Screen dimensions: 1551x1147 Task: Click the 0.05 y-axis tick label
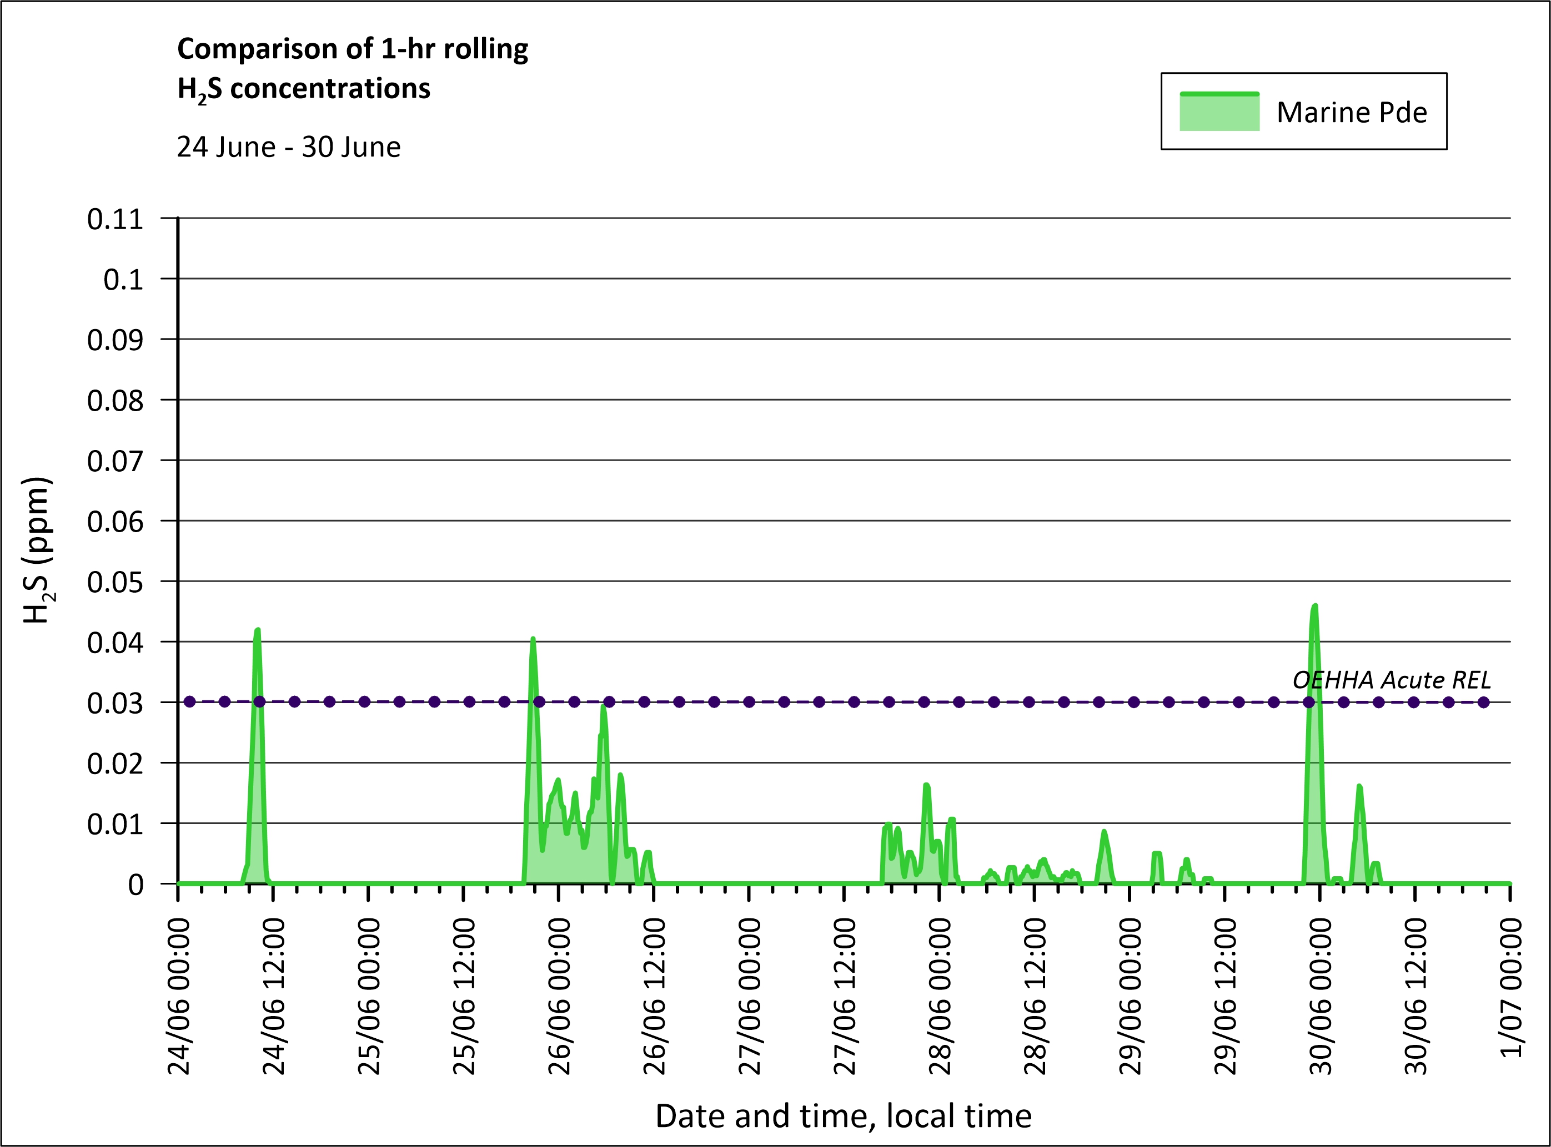pyautogui.click(x=116, y=582)
